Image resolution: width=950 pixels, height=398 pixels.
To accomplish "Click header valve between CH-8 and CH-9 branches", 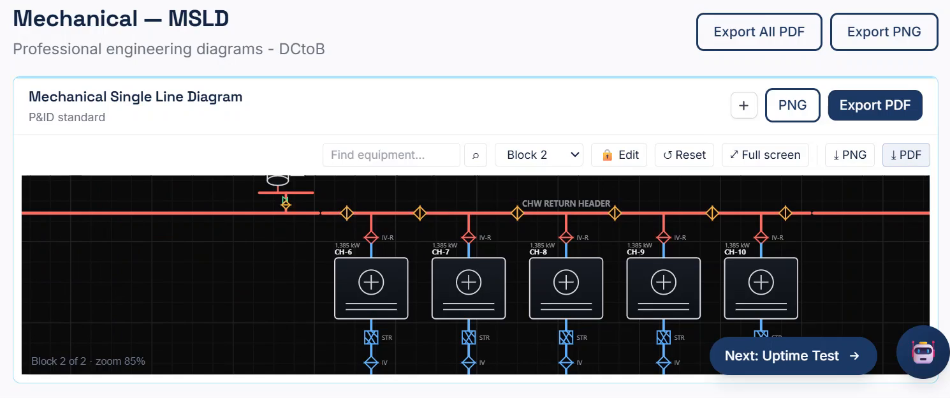I will [x=615, y=213].
